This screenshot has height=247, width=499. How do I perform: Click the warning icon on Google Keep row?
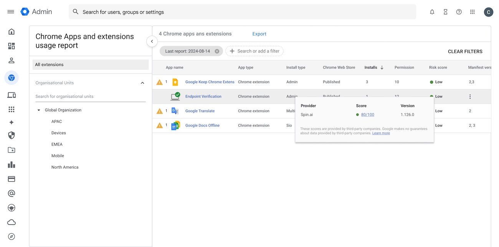click(x=160, y=82)
